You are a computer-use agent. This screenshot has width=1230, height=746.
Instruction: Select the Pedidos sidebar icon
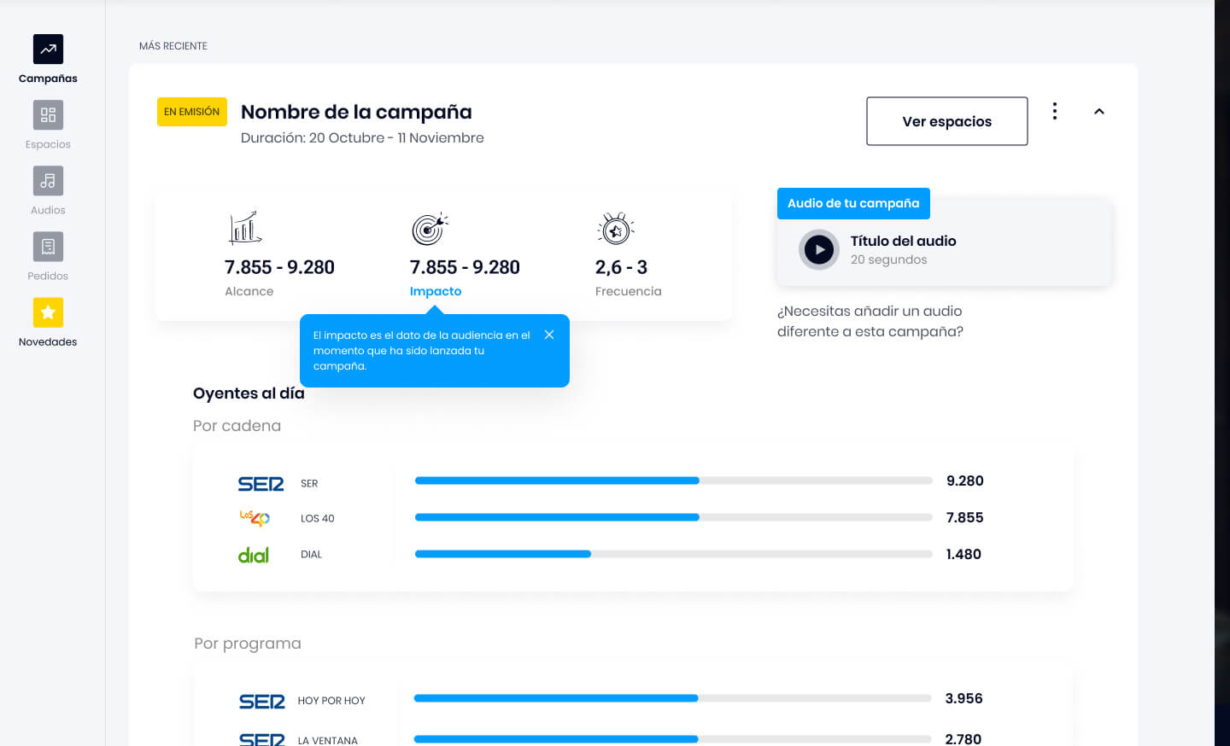coord(48,247)
